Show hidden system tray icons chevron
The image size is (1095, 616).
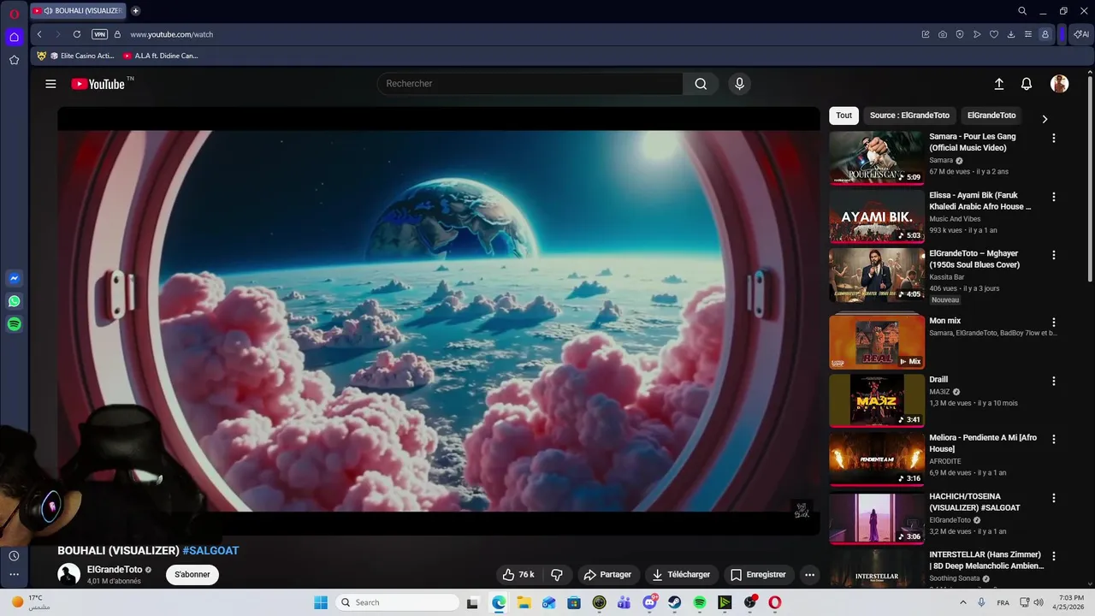963,602
